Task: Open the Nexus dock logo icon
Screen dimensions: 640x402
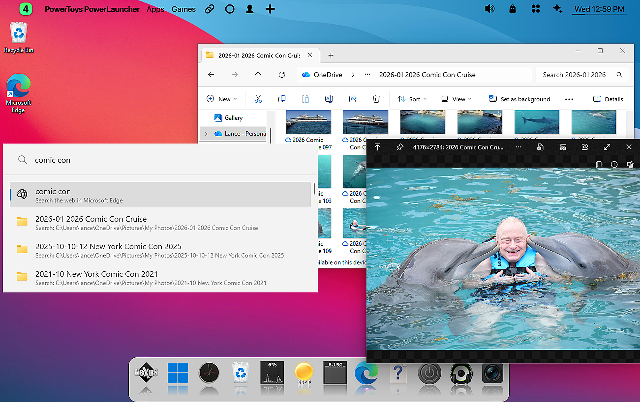Action: 146,372
